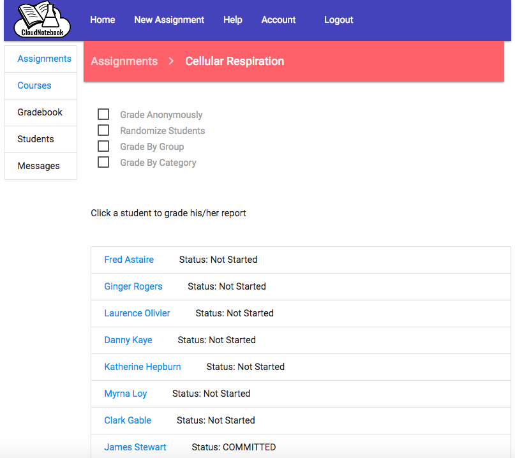The image size is (515, 458).
Task: Open Ginger Rogers's report
Action: click(133, 286)
